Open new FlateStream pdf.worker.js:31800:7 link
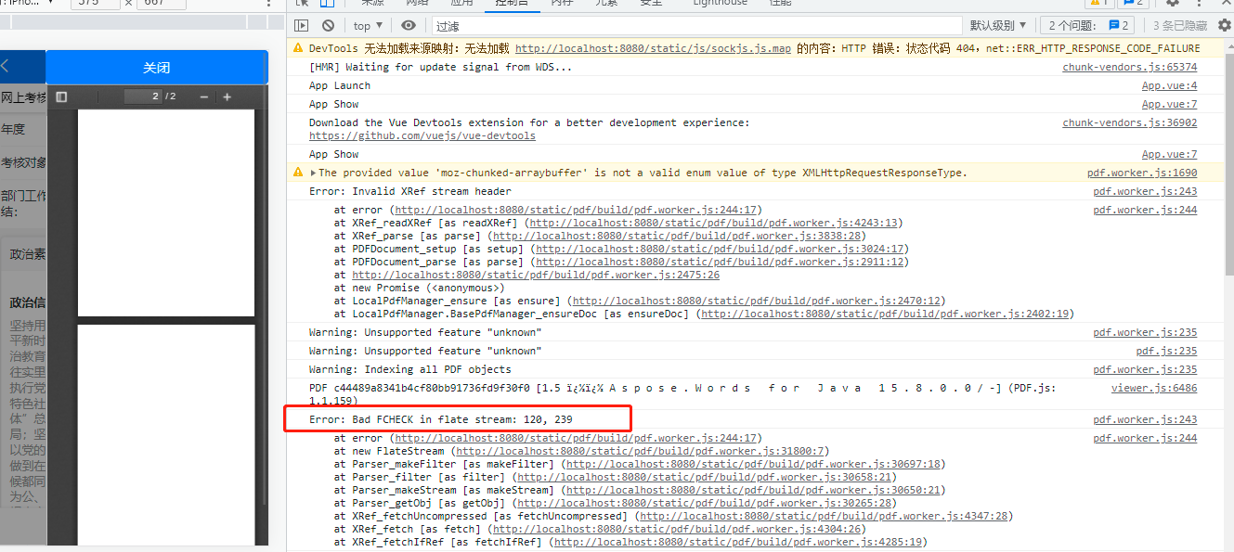The height and width of the screenshot is (552, 1234). click(639, 451)
